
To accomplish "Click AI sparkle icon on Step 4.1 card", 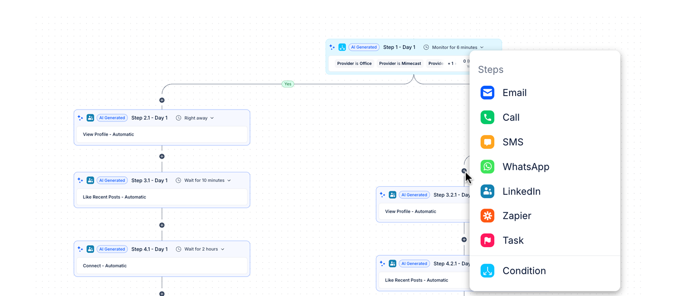I will tap(80, 249).
